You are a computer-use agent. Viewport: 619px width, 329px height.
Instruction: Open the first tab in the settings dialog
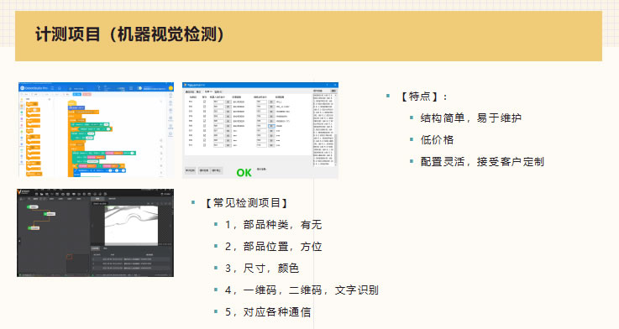click(x=190, y=92)
